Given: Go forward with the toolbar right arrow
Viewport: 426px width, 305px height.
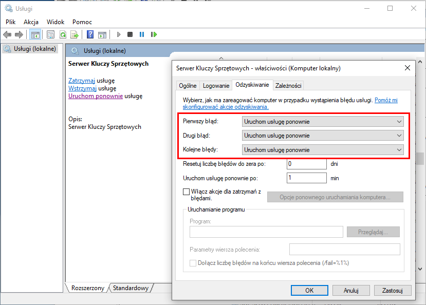Looking at the screenshot, I should click(18, 34).
